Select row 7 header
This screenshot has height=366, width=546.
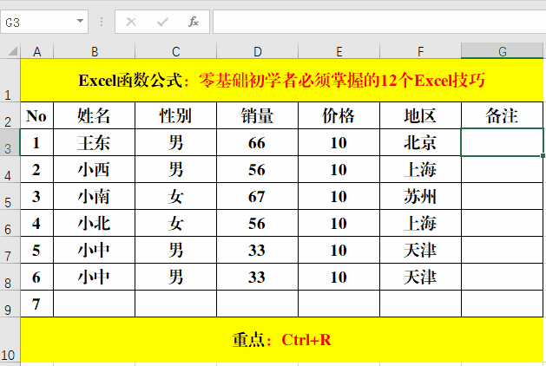(10, 250)
